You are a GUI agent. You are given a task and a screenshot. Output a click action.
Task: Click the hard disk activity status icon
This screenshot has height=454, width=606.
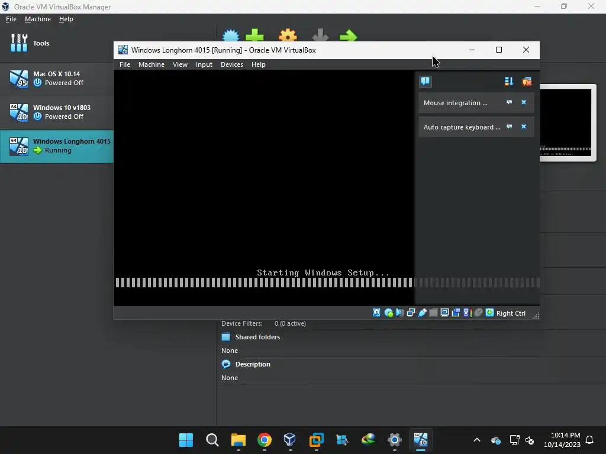tap(376, 313)
